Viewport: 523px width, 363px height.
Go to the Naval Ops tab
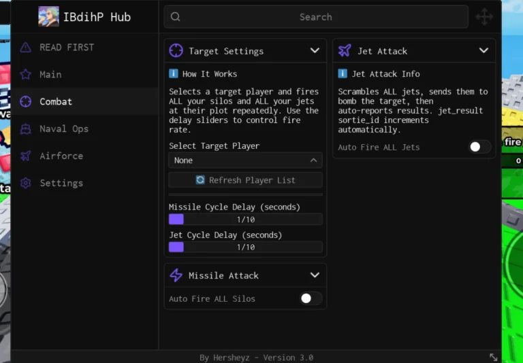85,129
